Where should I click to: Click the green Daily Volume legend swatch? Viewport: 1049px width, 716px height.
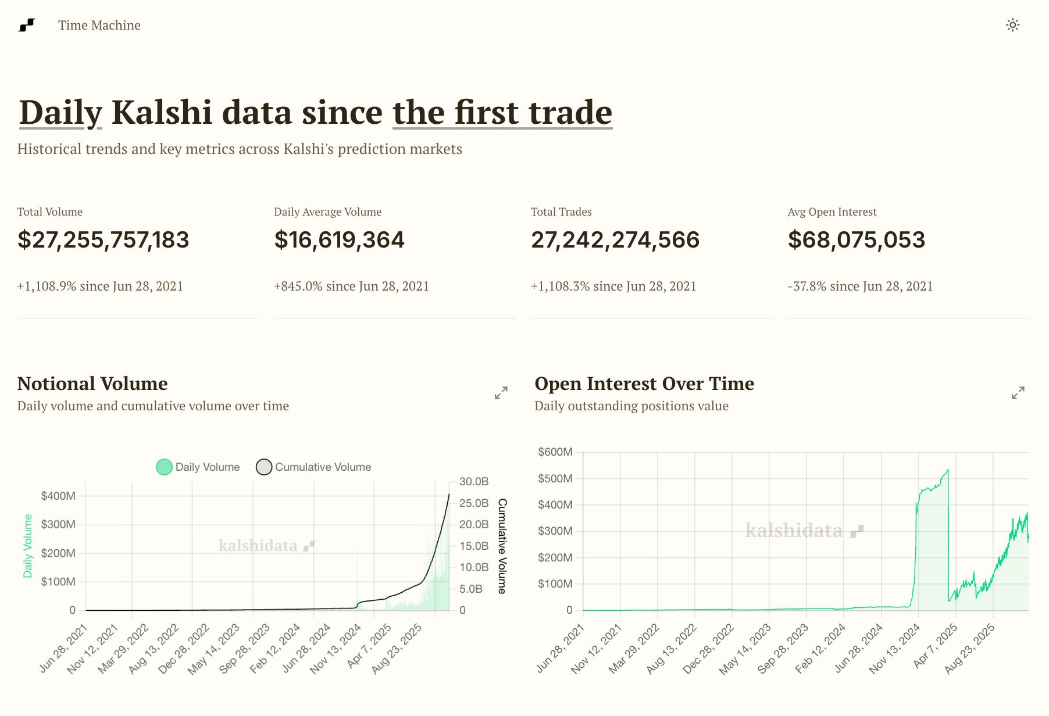point(164,467)
